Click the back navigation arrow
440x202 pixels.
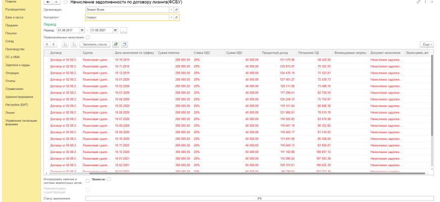click(x=47, y=3)
